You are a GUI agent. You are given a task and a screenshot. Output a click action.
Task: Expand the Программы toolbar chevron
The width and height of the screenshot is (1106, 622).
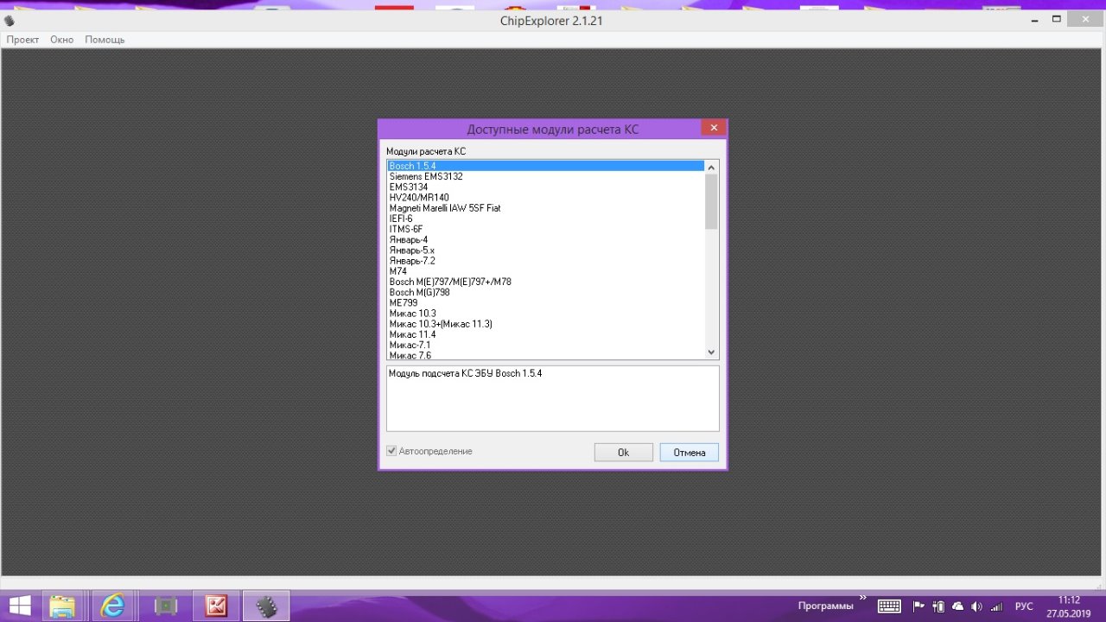pyautogui.click(x=861, y=598)
